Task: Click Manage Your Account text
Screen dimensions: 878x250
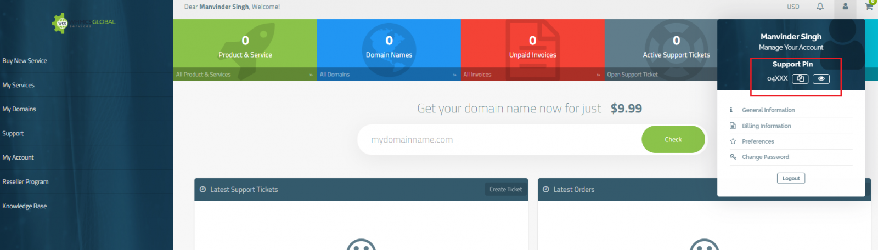Action: pyautogui.click(x=791, y=48)
